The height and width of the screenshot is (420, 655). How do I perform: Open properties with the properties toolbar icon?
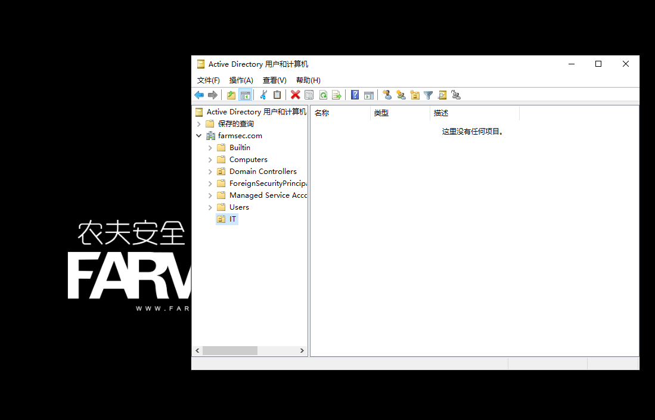click(x=309, y=95)
